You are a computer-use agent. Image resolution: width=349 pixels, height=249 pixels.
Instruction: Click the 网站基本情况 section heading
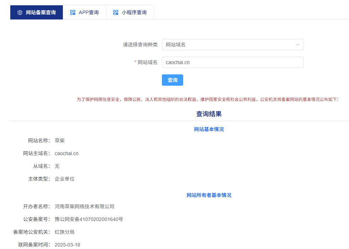click(x=209, y=129)
